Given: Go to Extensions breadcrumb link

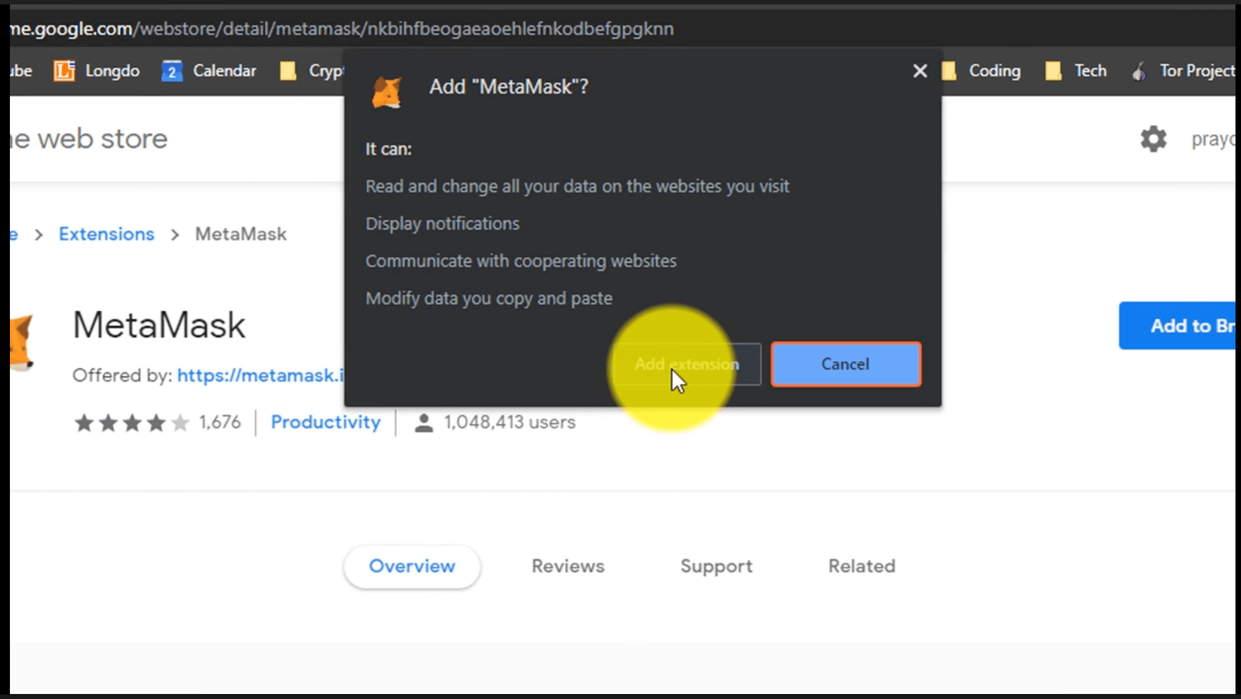Looking at the screenshot, I should tap(106, 234).
